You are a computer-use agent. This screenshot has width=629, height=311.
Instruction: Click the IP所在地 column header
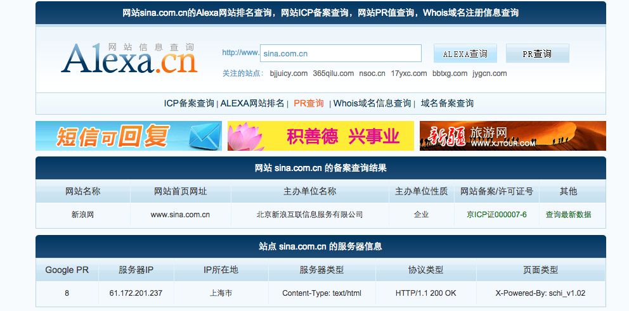coord(221,270)
